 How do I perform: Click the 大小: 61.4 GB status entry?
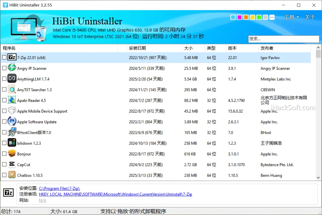coord(64,211)
